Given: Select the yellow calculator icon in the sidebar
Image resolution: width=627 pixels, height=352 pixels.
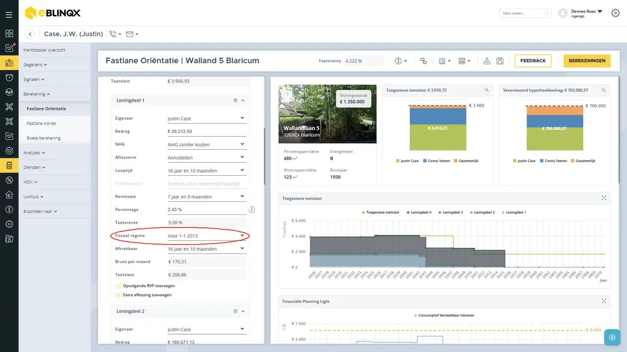Looking at the screenshot, I should click(x=9, y=166).
